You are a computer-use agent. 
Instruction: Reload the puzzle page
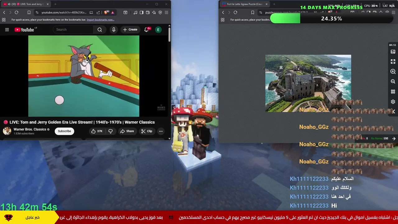[235, 12]
